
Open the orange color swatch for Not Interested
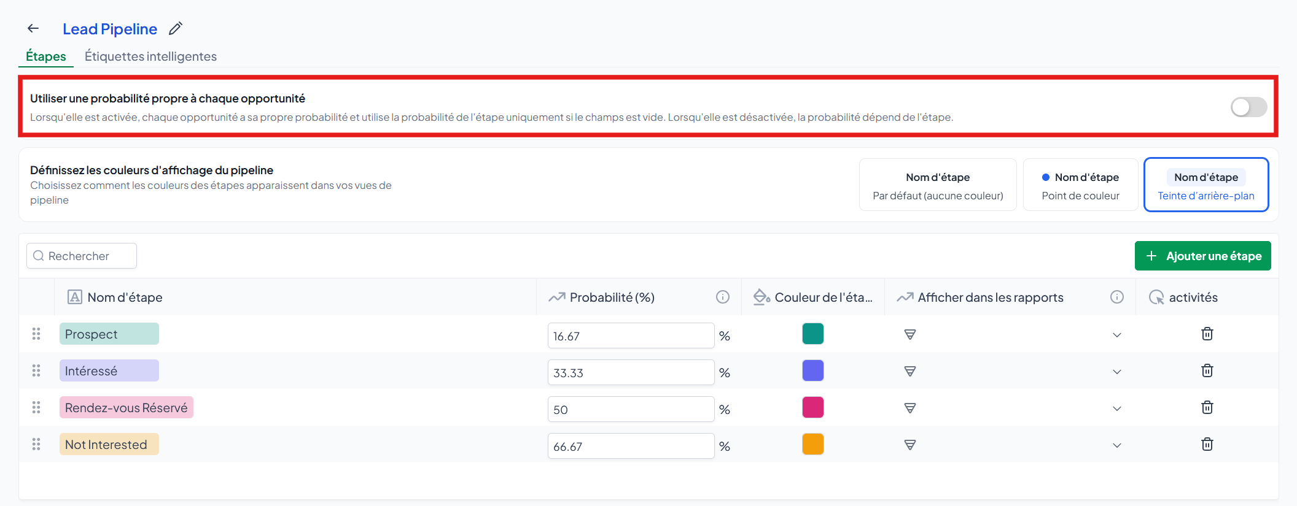(x=813, y=444)
